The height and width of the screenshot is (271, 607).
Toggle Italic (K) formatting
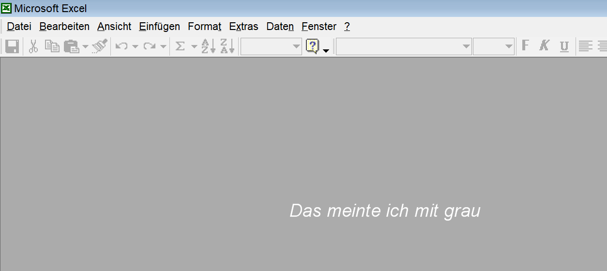click(545, 46)
